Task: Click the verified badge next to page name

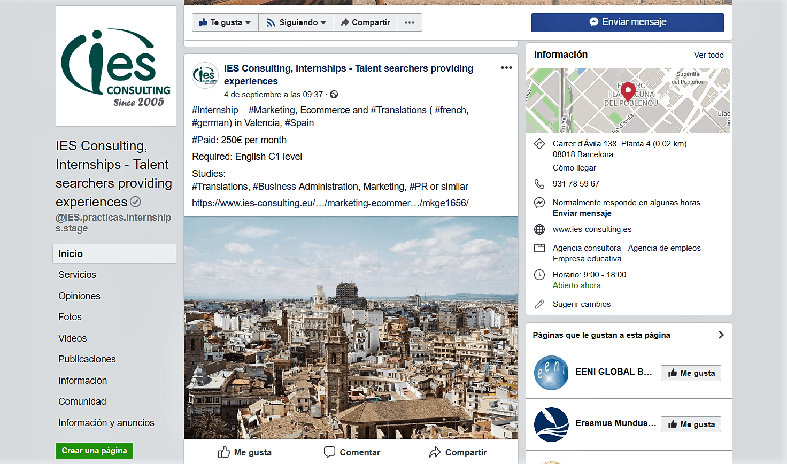Action: click(136, 202)
